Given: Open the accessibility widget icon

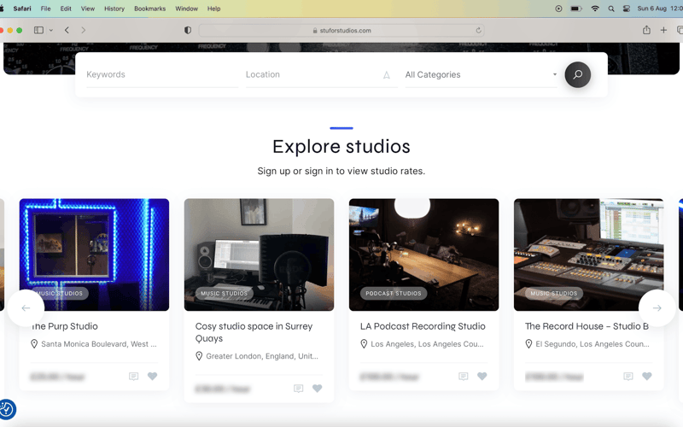Looking at the screenshot, I should click(7, 409).
